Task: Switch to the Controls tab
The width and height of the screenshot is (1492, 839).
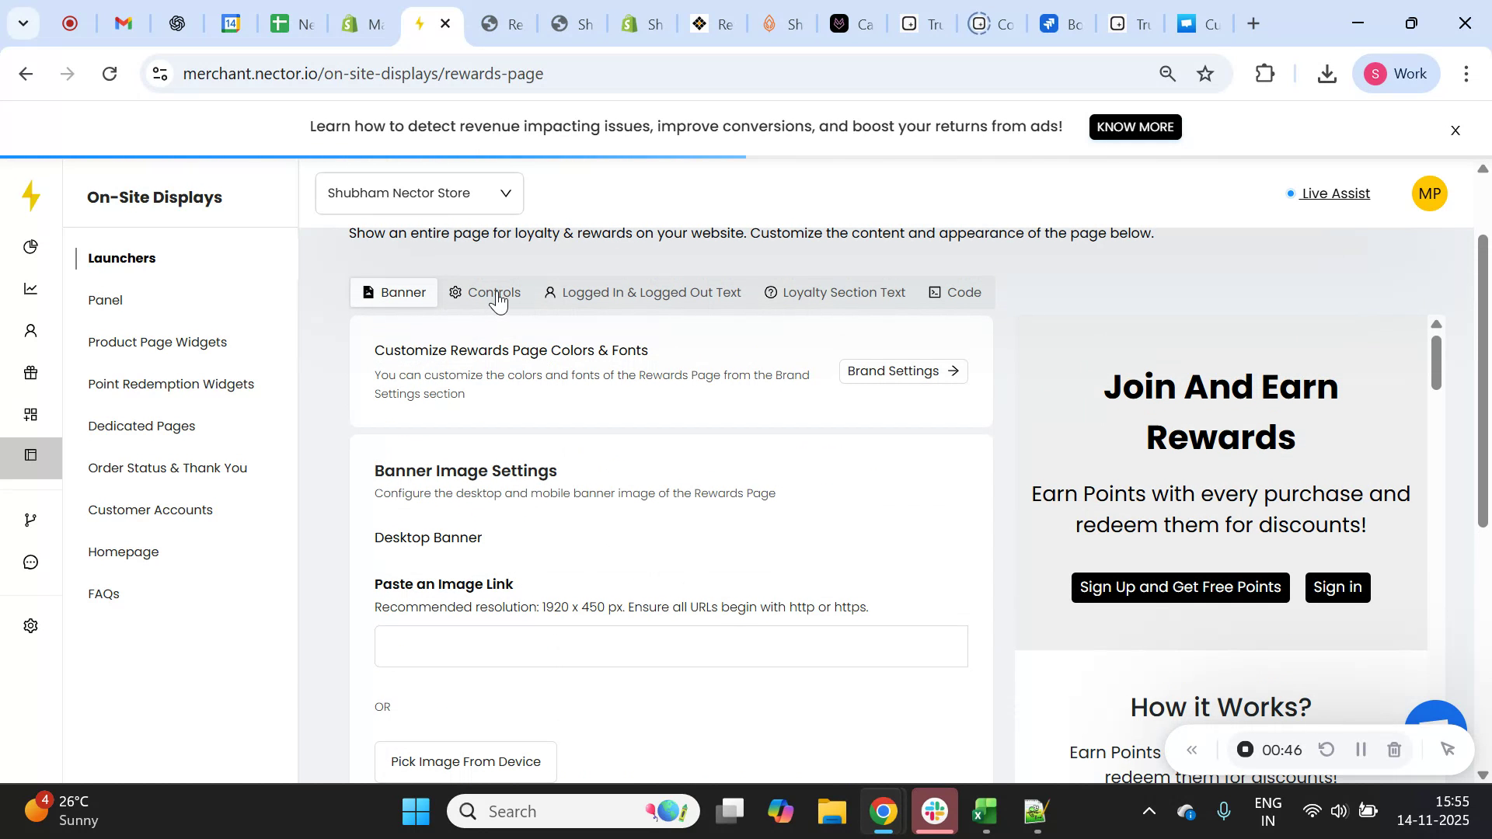Action: [x=494, y=292]
